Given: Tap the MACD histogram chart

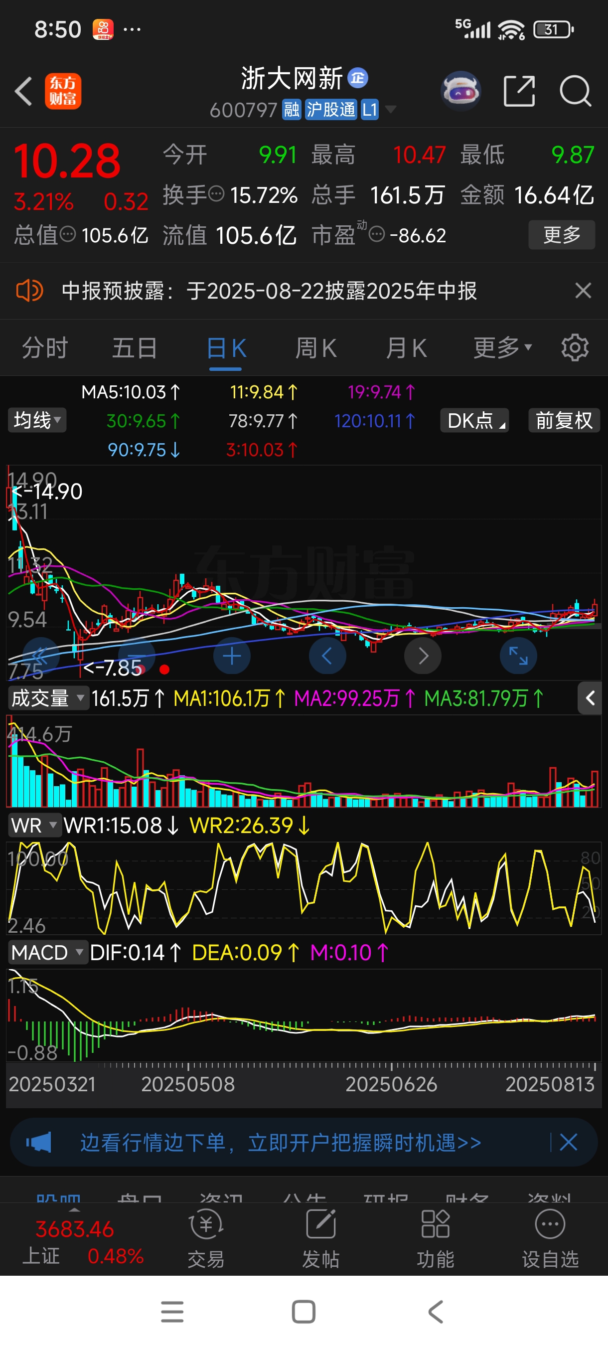Looking at the screenshot, I should coord(304,1015).
